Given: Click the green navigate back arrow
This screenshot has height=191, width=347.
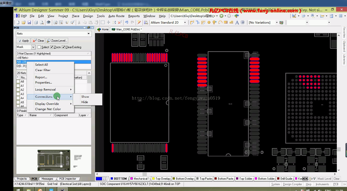Looking at the screenshot, I should click(x=221, y=16).
